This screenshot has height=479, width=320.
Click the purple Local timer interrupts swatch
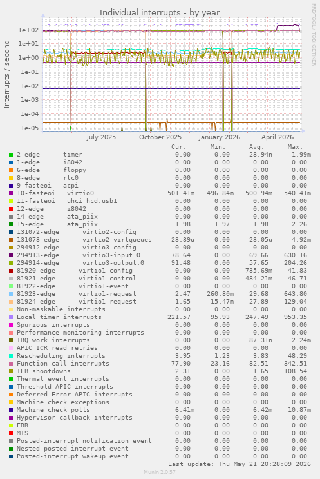point(11,317)
